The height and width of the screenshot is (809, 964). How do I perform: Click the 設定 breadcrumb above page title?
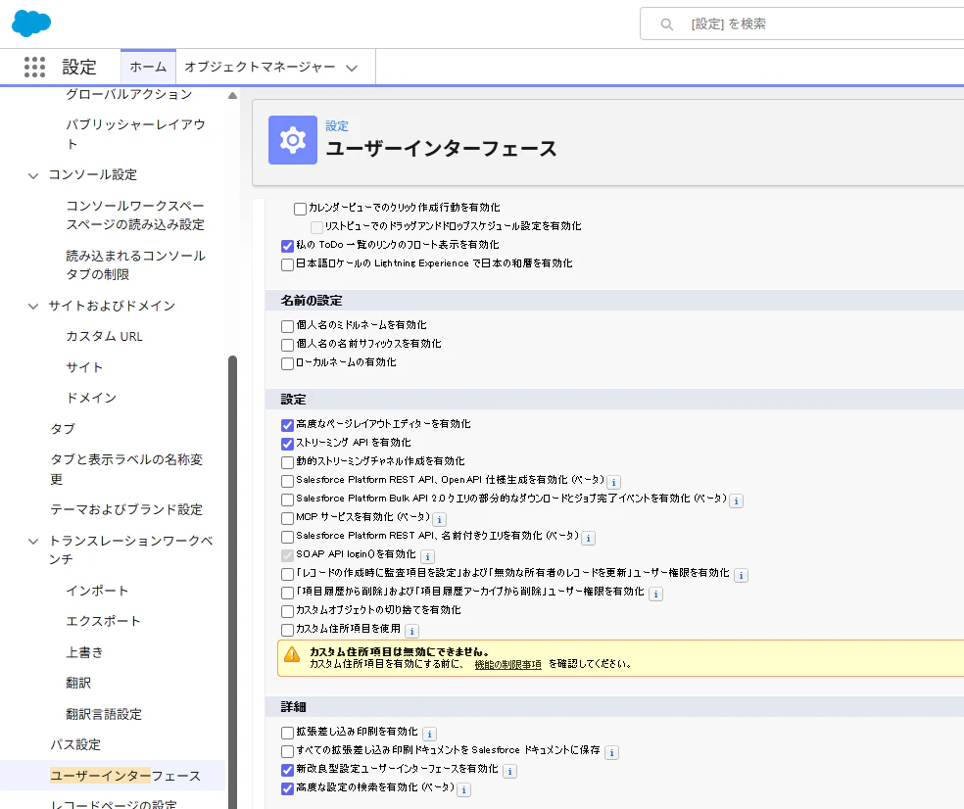coord(337,126)
